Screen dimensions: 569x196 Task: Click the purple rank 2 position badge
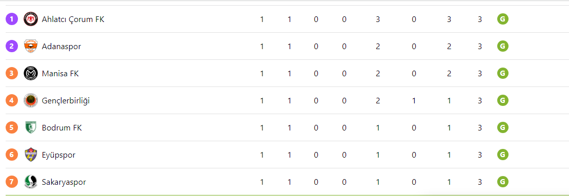click(12, 47)
